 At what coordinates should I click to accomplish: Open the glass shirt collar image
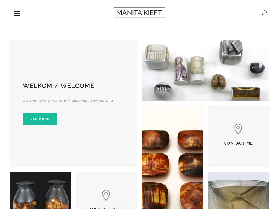click(x=238, y=190)
